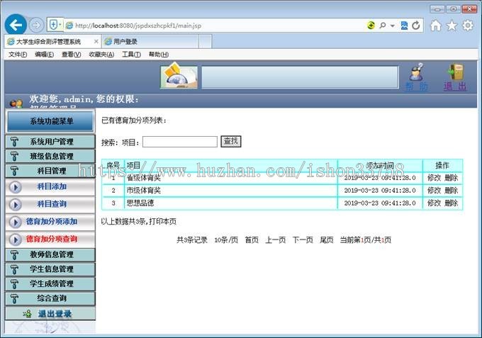This screenshot has height=338, width=482.
Task: Close the 大学生综合测评管理系统 tab
Action: pyautogui.click(x=96, y=41)
